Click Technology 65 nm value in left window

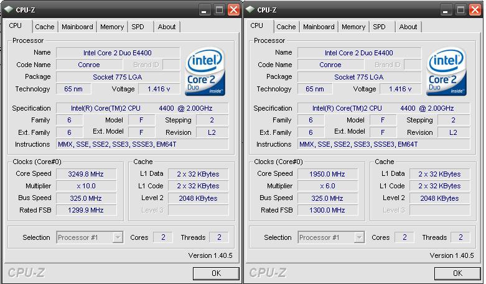[x=73, y=89]
